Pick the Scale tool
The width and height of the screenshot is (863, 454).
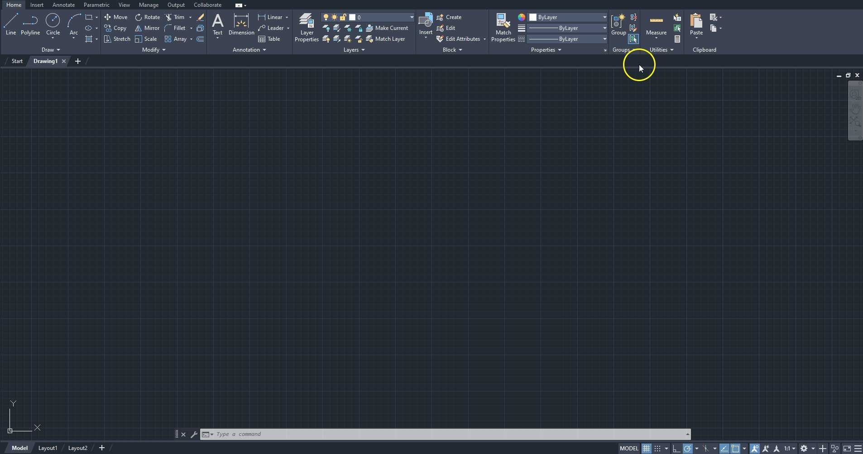pos(146,39)
